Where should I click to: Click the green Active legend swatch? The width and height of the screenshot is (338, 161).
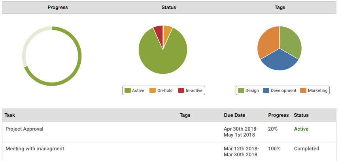point(128,91)
